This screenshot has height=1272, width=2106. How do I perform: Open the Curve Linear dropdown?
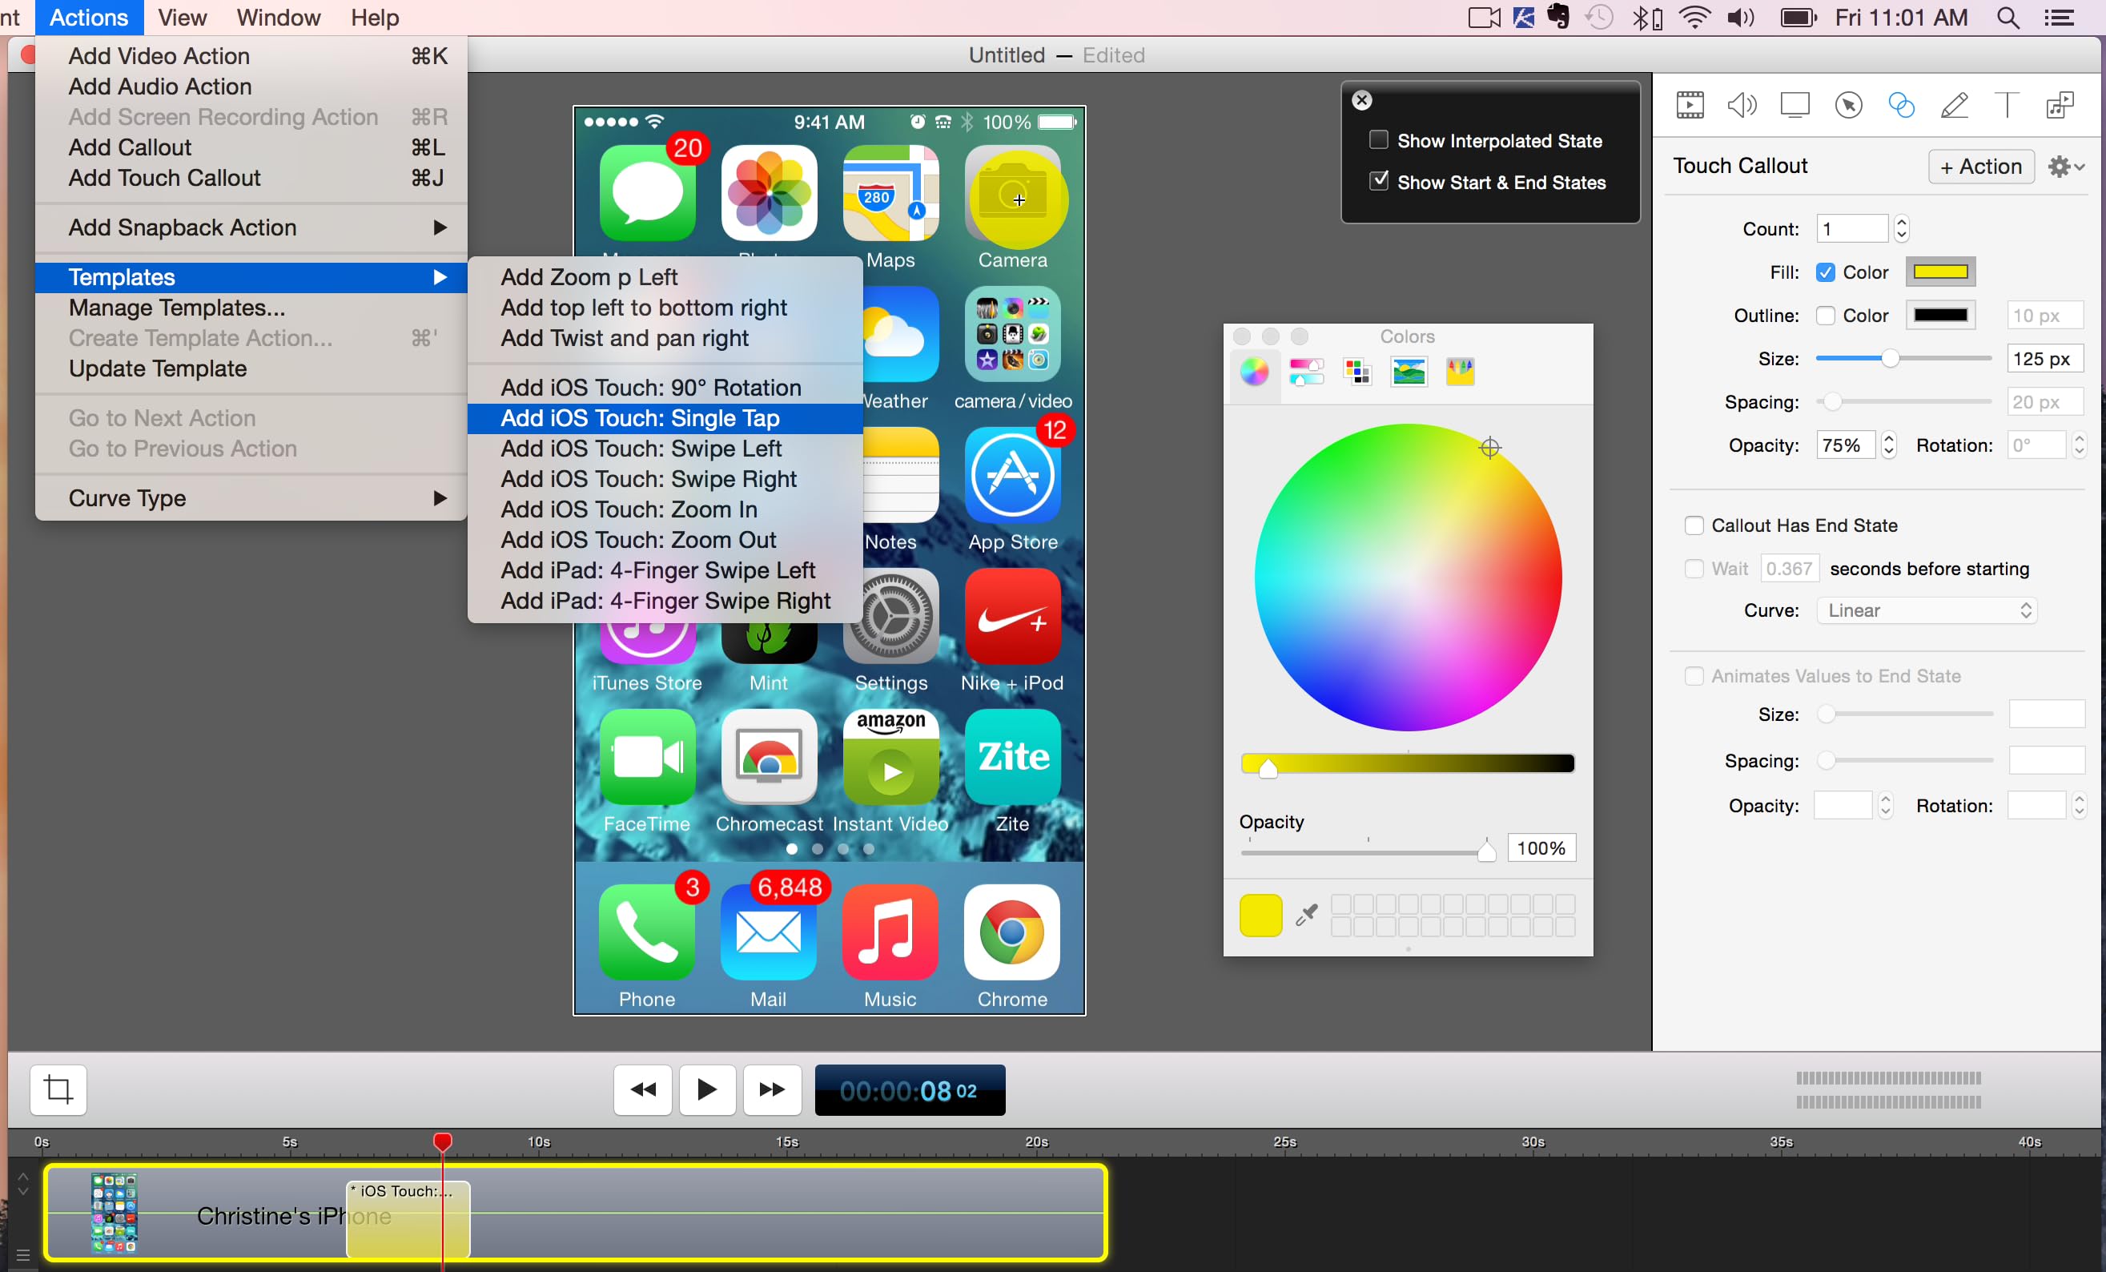1927,610
